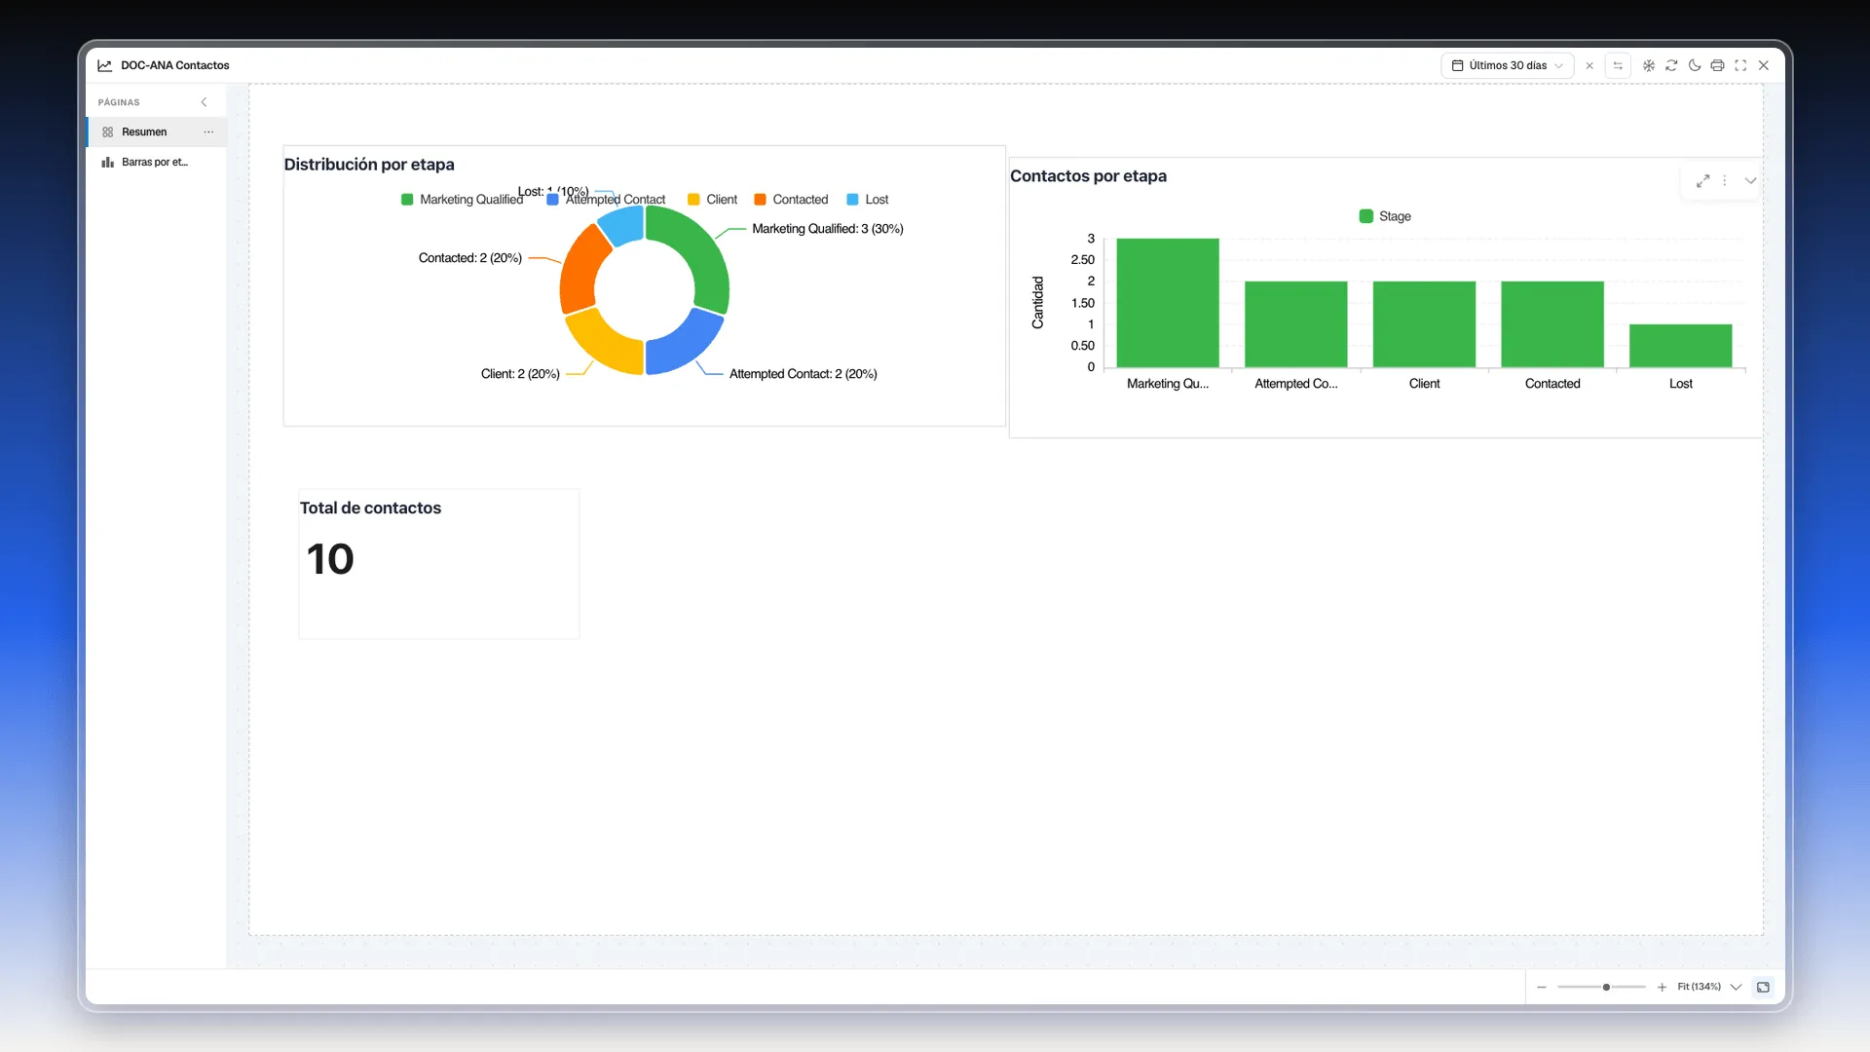Click the fit-to-screen icon in the status bar
The image size is (1870, 1052).
[1763, 988]
